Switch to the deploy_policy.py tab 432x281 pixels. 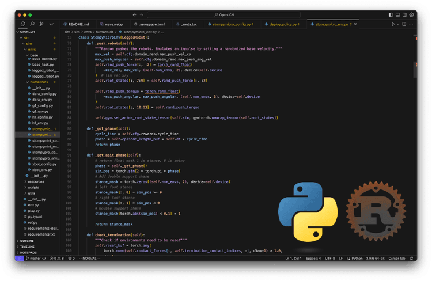[283, 24]
